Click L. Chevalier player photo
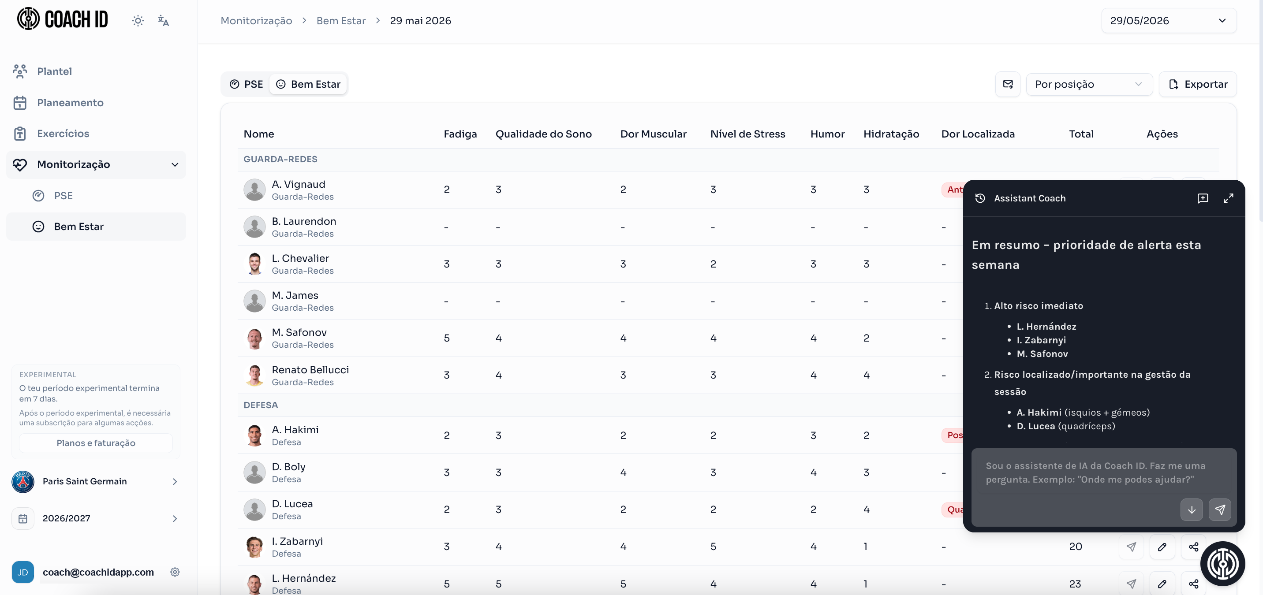This screenshot has height=595, width=1263. (x=254, y=264)
